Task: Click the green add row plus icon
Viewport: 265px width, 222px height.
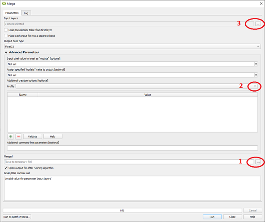Action: coord(11,136)
